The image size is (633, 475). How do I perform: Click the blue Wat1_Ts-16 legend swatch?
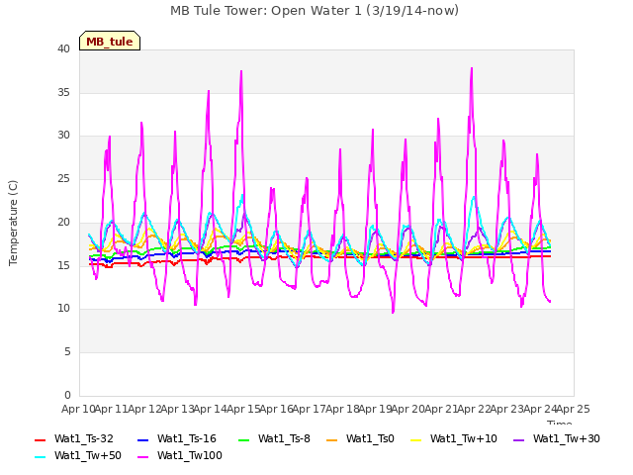[x=142, y=439]
